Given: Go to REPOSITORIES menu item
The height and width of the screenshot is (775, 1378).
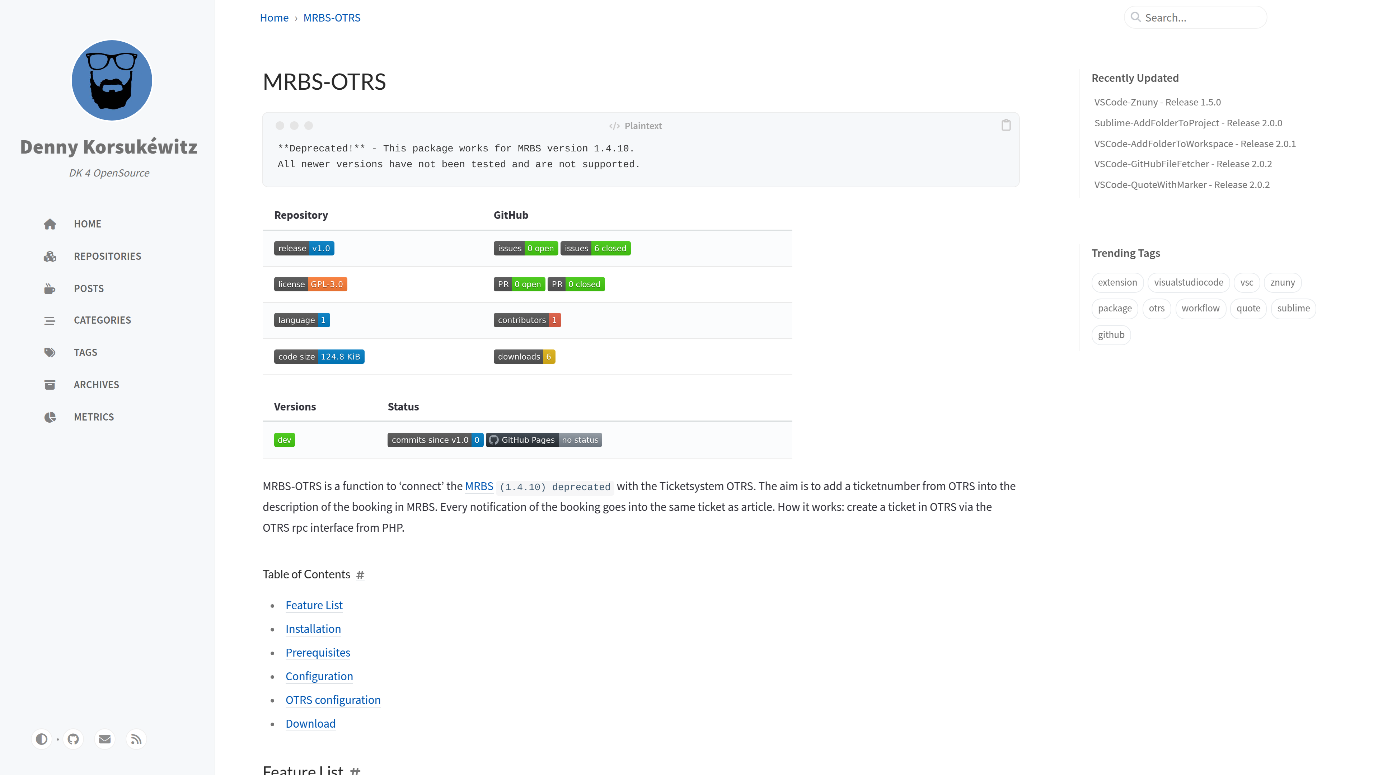Looking at the screenshot, I should (108, 256).
